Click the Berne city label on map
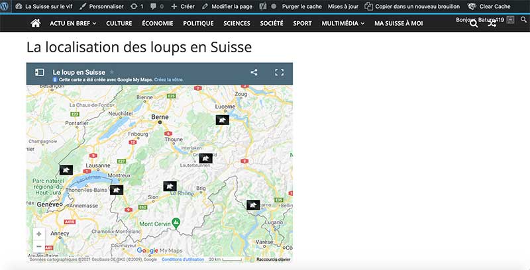 (x=160, y=117)
